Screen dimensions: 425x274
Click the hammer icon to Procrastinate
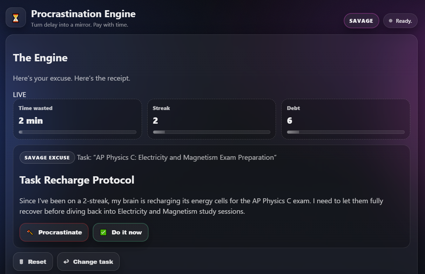click(x=30, y=232)
